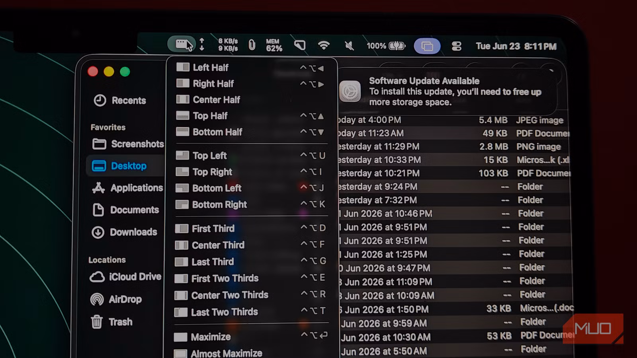The image size is (637, 358).
Task: Click the date and time clock
Action: tap(516, 46)
